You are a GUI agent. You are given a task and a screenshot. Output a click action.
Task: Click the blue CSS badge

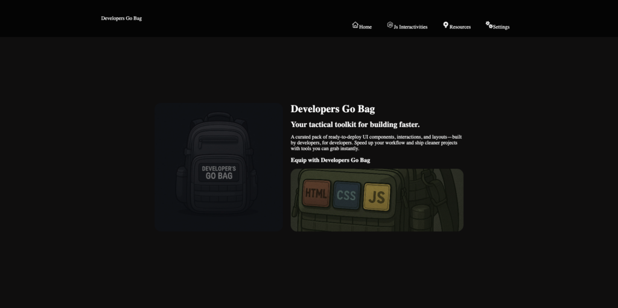[x=346, y=195]
